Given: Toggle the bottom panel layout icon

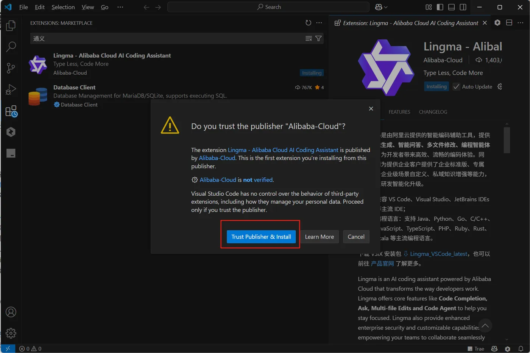Looking at the screenshot, I should [x=451, y=7].
